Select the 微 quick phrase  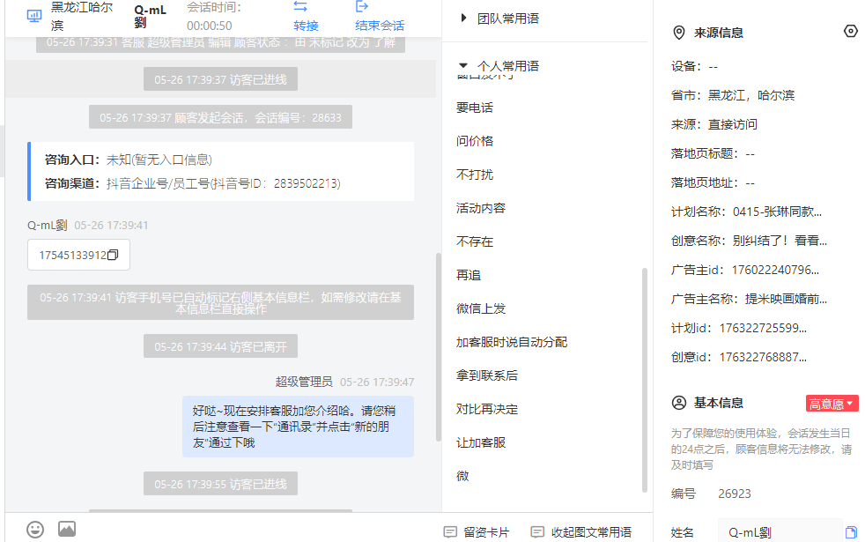pos(462,476)
